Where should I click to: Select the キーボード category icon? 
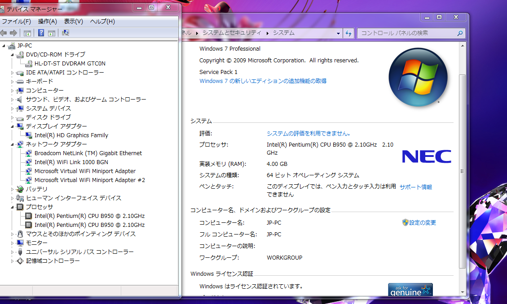pos(20,82)
